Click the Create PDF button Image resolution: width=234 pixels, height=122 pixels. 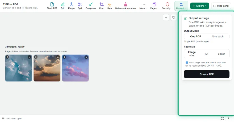pyautogui.click(x=207, y=74)
